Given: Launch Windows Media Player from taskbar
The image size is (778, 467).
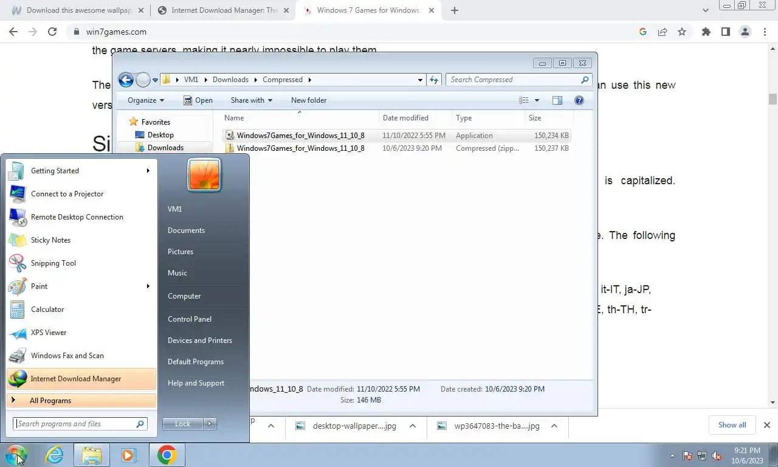Looking at the screenshot, I should click(129, 455).
